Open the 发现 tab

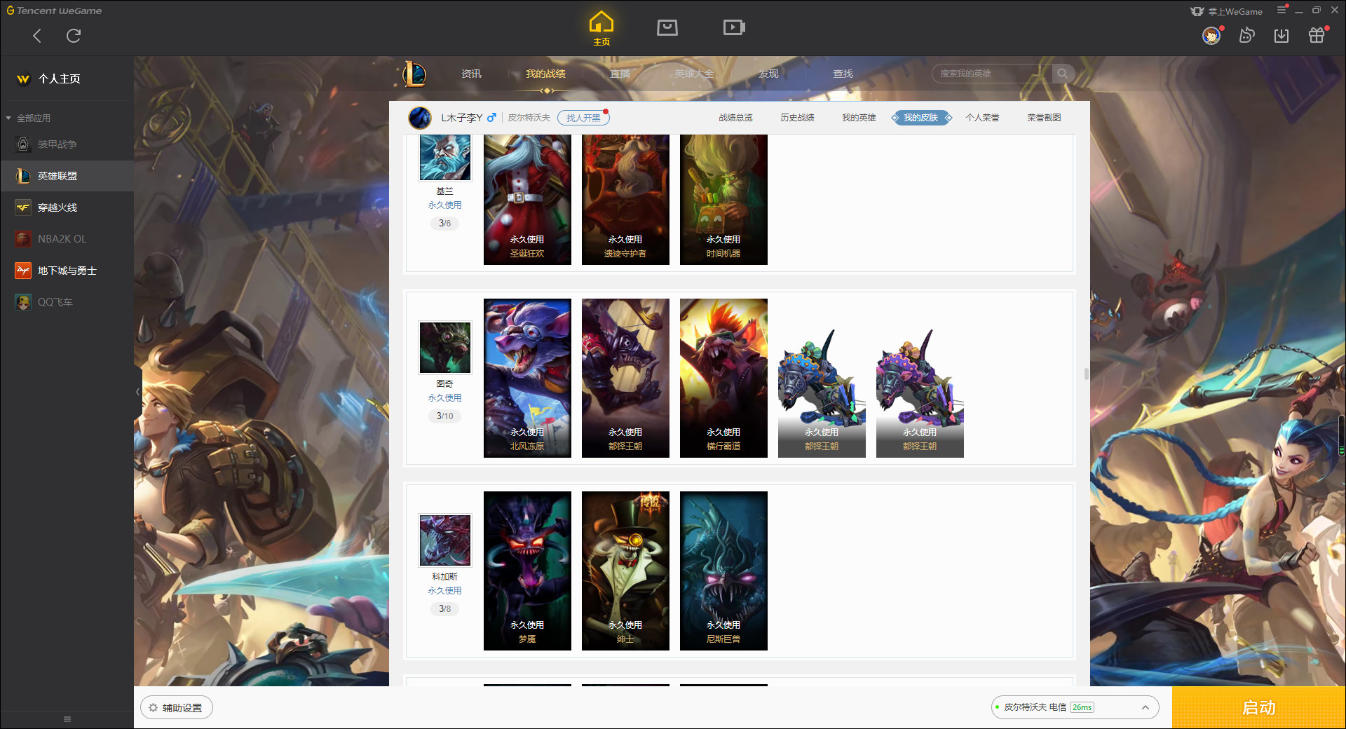pyautogui.click(x=768, y=74)
